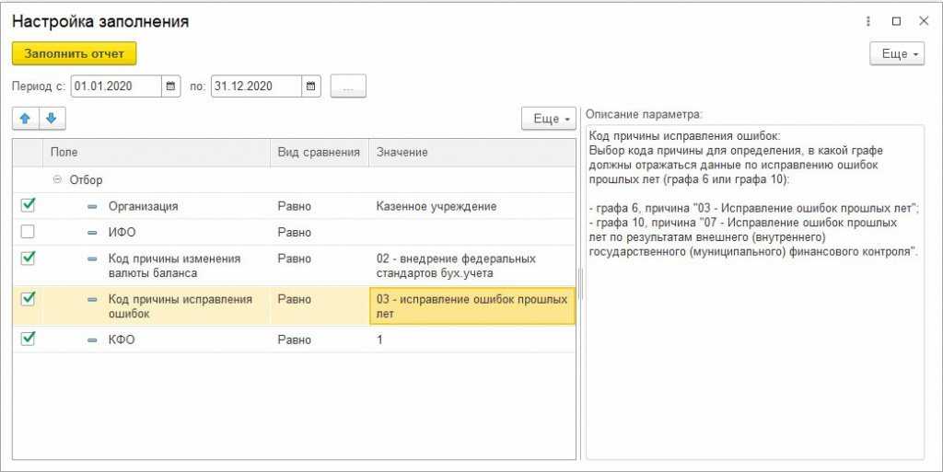This screenshot has width=943, height=472.
Task: Move selected row down with arrow
Action: click(x=52, y=119)
